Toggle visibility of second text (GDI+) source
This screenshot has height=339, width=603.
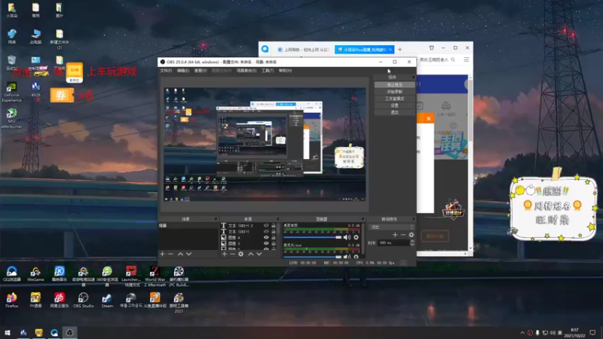(266, 231)
